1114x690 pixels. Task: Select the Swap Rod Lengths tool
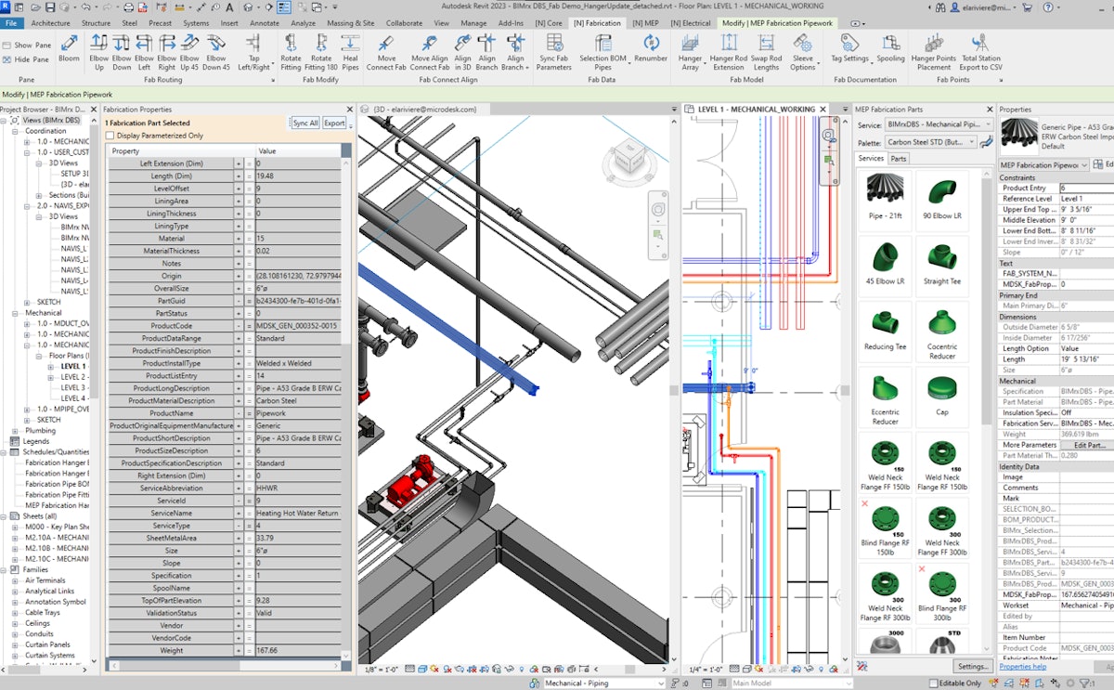(765, 51)
